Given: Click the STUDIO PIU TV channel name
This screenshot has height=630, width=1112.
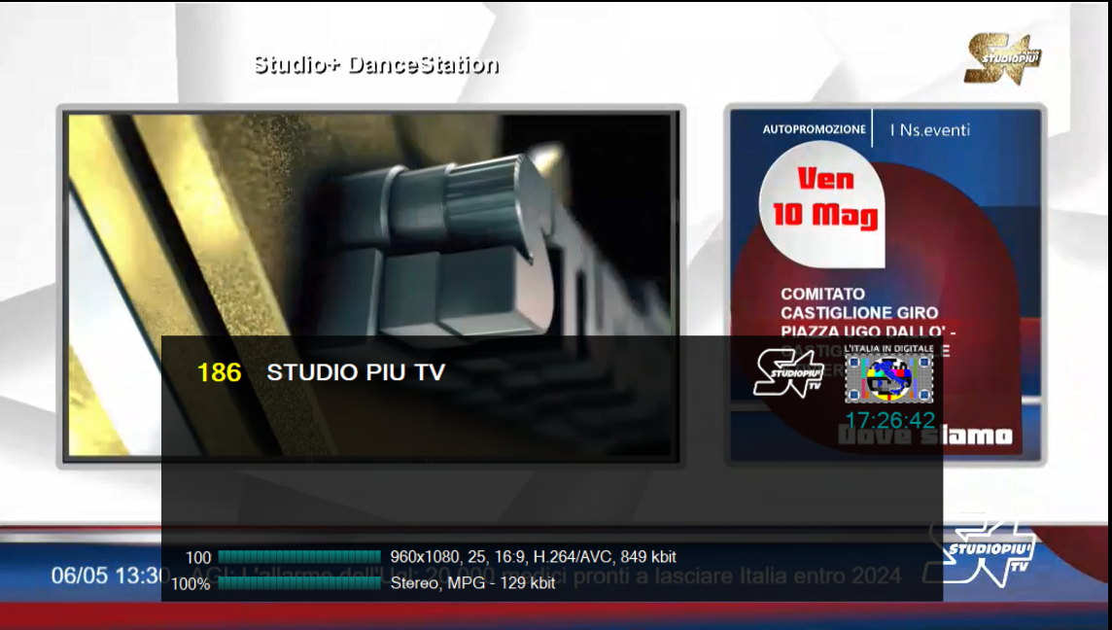Looking at the screenshot, I should (x=356, y=372).
